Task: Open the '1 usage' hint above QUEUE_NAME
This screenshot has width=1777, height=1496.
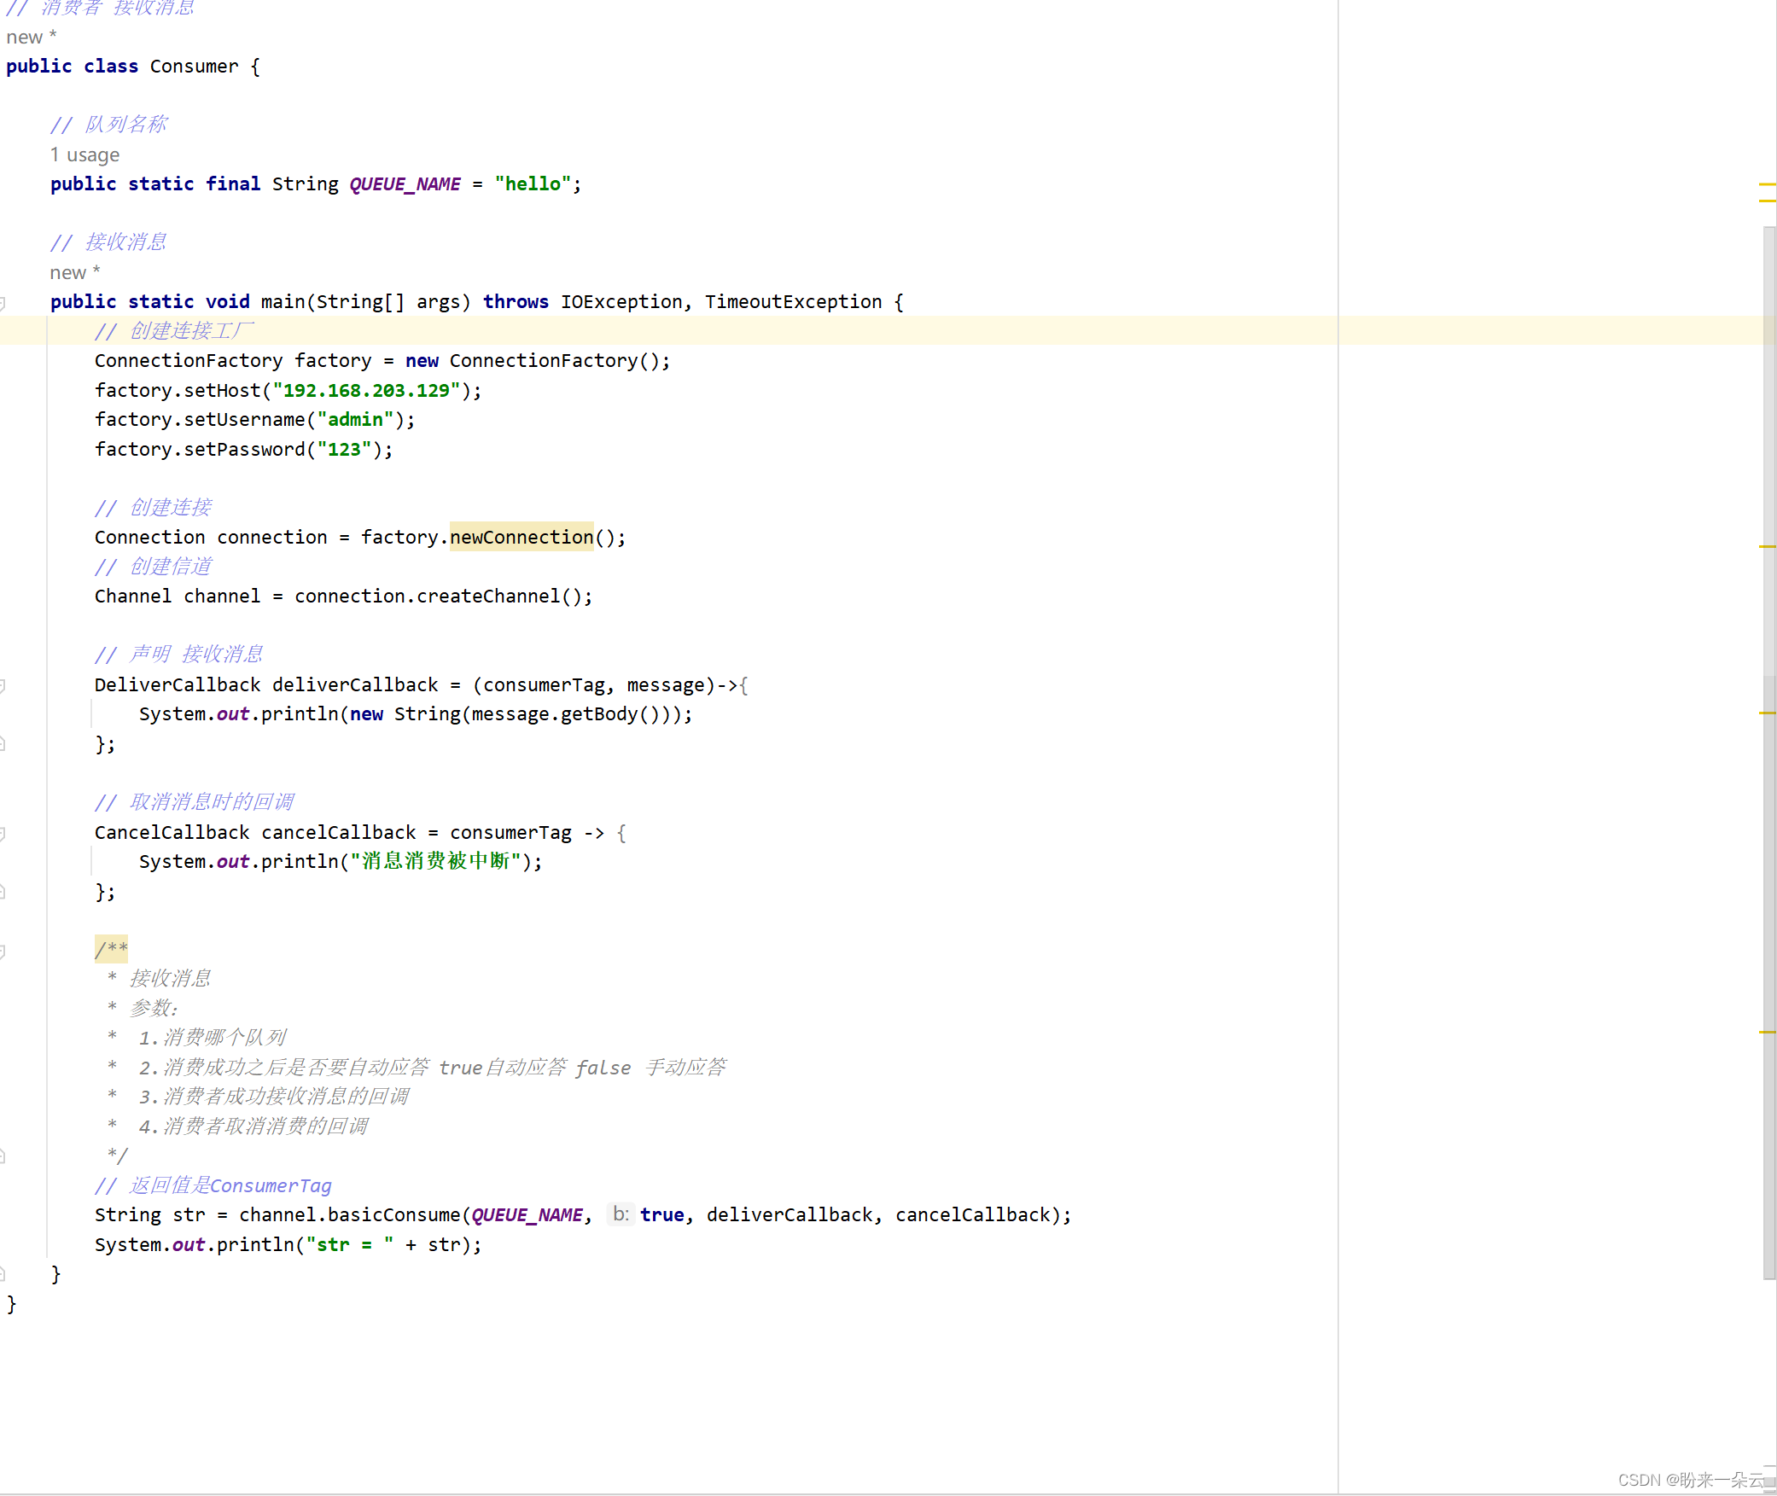Action: click(x=84, y=154)
